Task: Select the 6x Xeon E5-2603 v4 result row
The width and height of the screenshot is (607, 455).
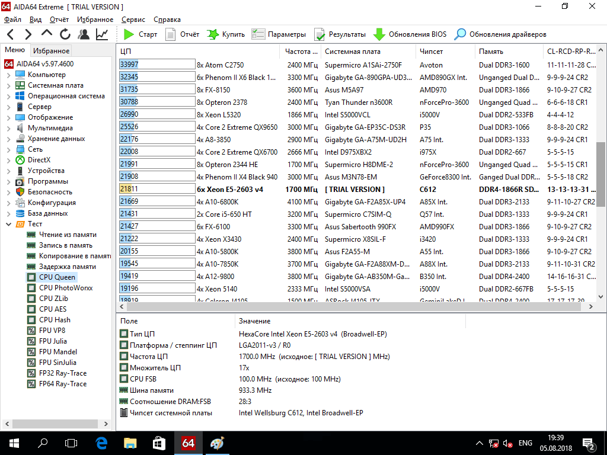Action: pyautogui.click(x=357, y=189)
